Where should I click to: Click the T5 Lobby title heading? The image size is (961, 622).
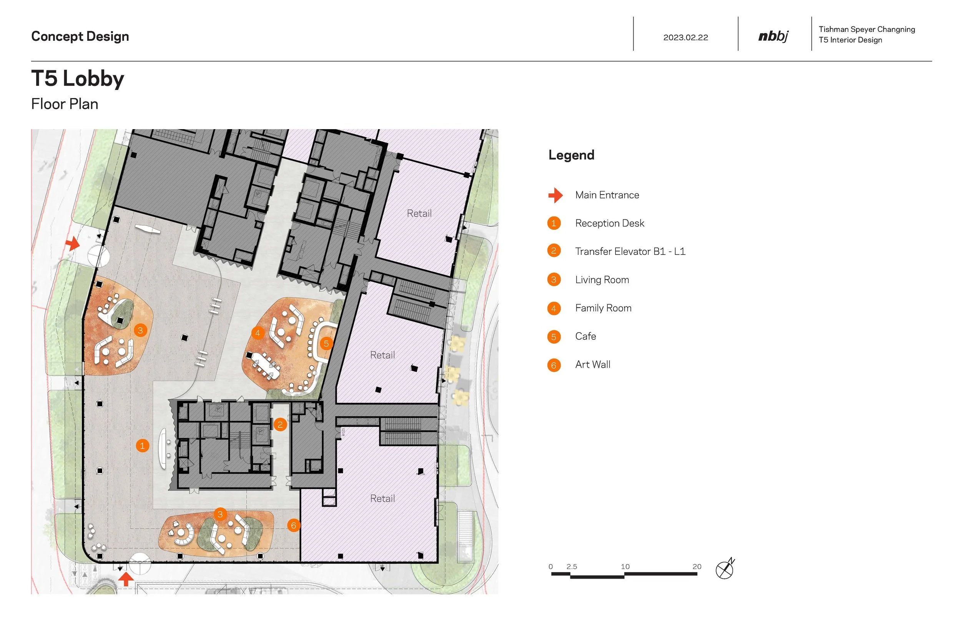(78, 78)
